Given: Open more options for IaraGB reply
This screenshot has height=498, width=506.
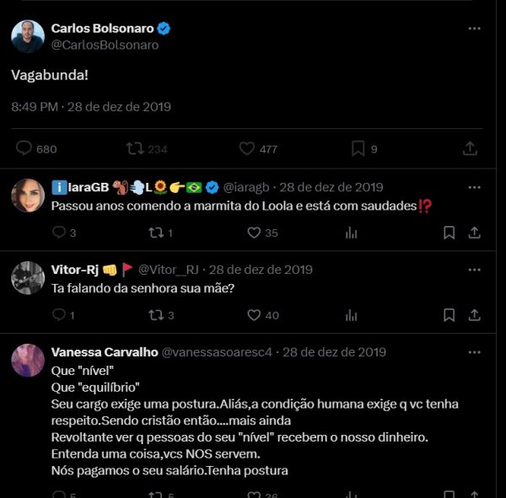Looking at the screenshot, I should (475, 187).
